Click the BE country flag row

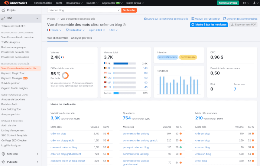[126, 68]
